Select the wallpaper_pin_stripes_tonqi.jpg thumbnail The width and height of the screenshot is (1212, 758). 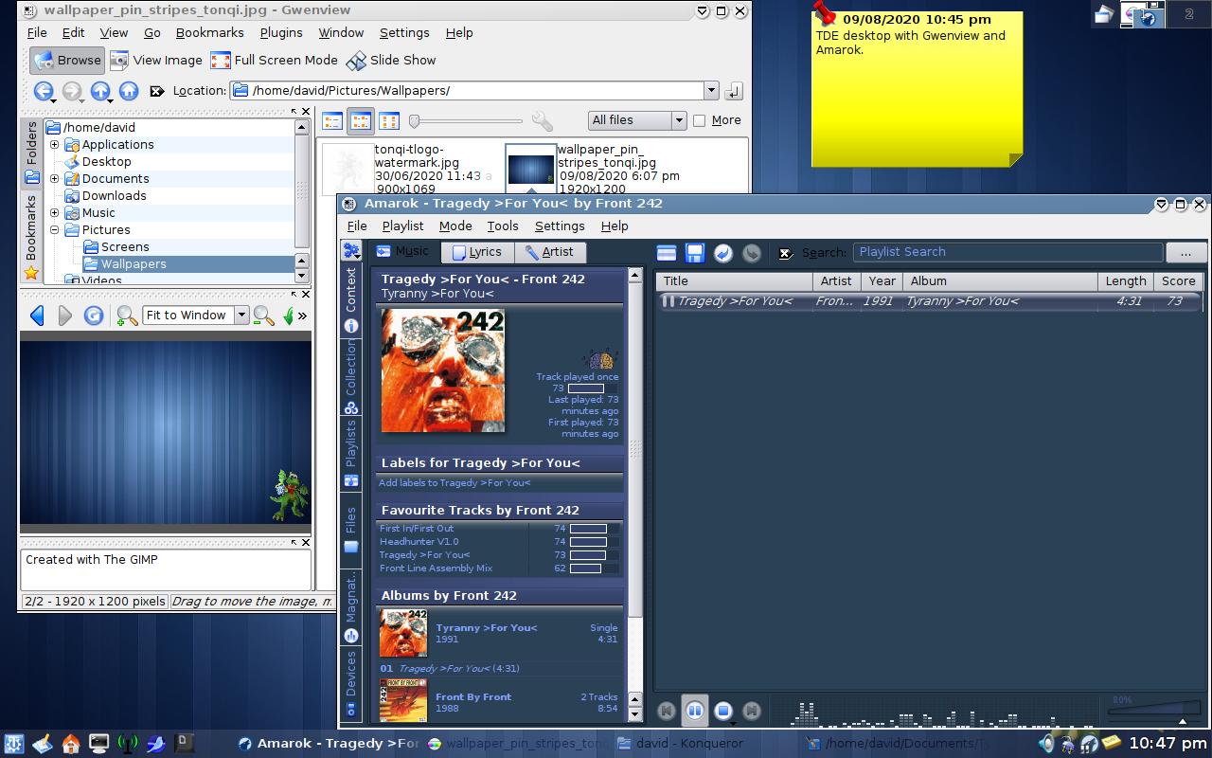tap(530, 169)
